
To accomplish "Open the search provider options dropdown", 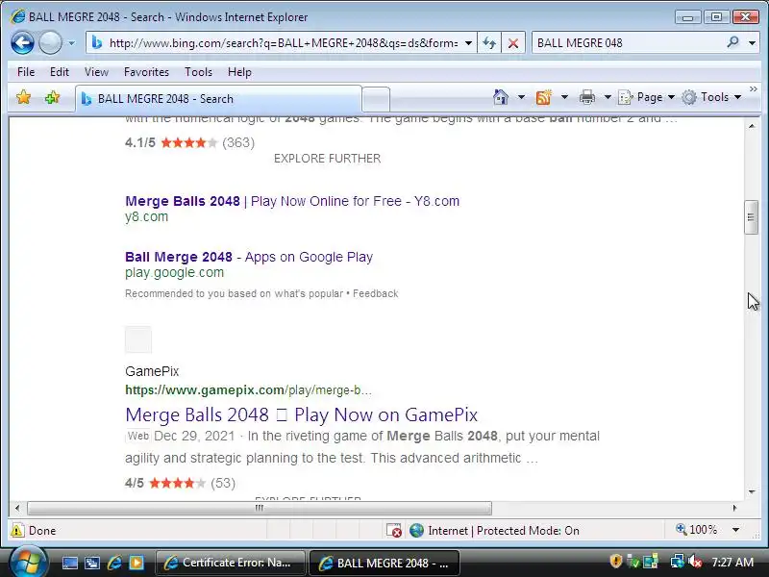I will pos(752,43).
